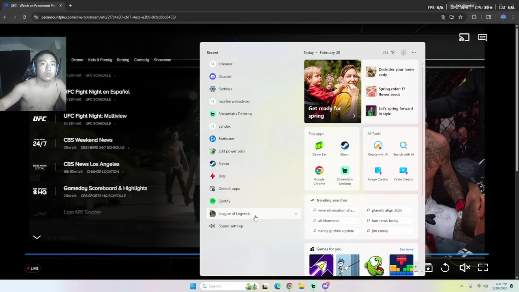
Task: Open Streamlabs Desktop from Top apps
Action: point(345,176)
